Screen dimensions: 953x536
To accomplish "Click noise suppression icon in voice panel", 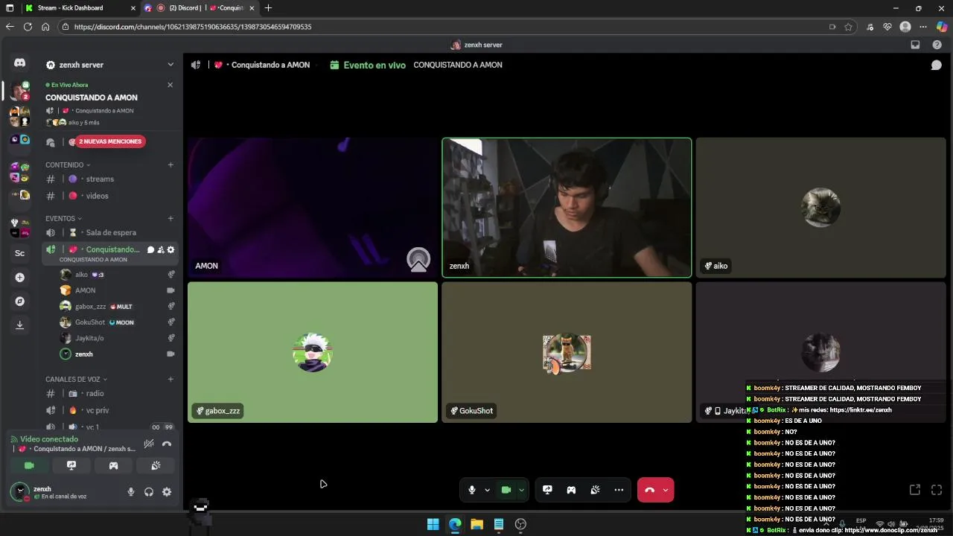I will pyautogui.click(x=149, y=444).
